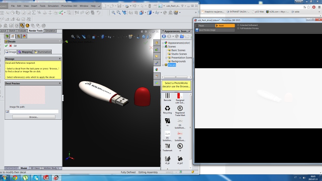Click Reset in PhotoView 360 window

pyautogui.click(x=225, y=26)
